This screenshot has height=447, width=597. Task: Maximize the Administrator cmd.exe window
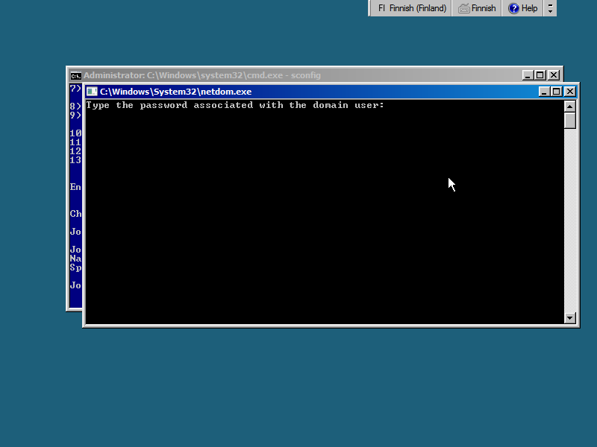540,75
